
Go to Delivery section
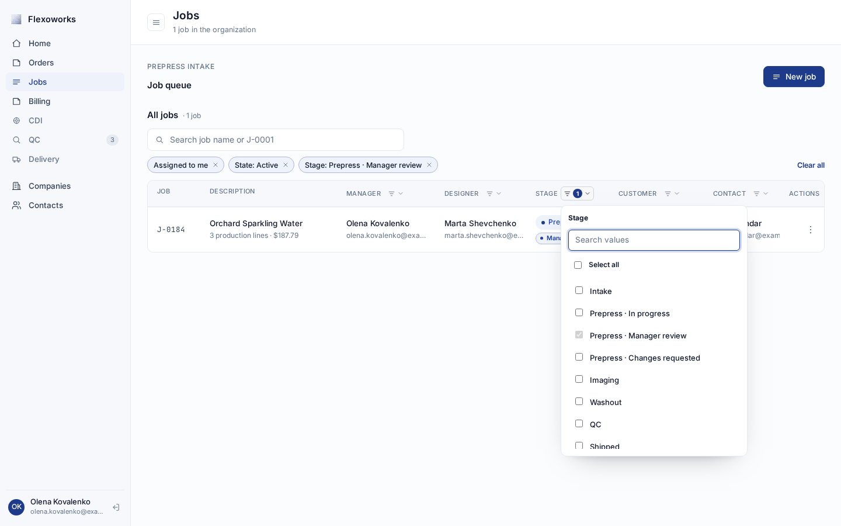[65, 159]
